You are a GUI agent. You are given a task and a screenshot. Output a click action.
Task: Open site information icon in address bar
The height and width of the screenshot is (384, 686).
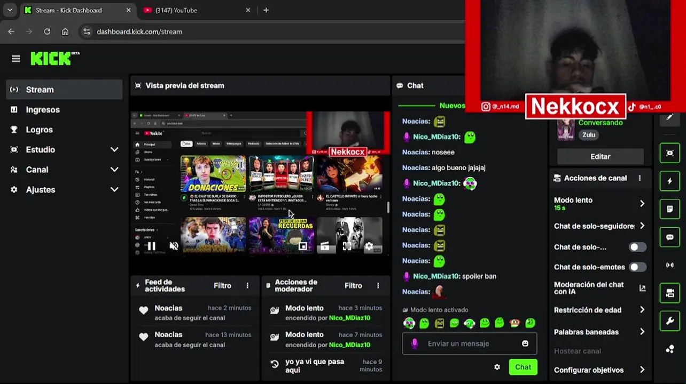tap(88, 32)
